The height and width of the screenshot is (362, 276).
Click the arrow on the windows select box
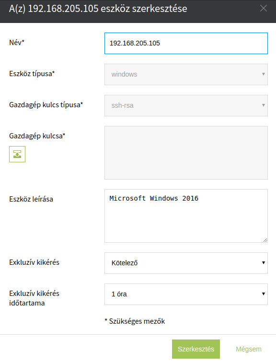point(263,74)
